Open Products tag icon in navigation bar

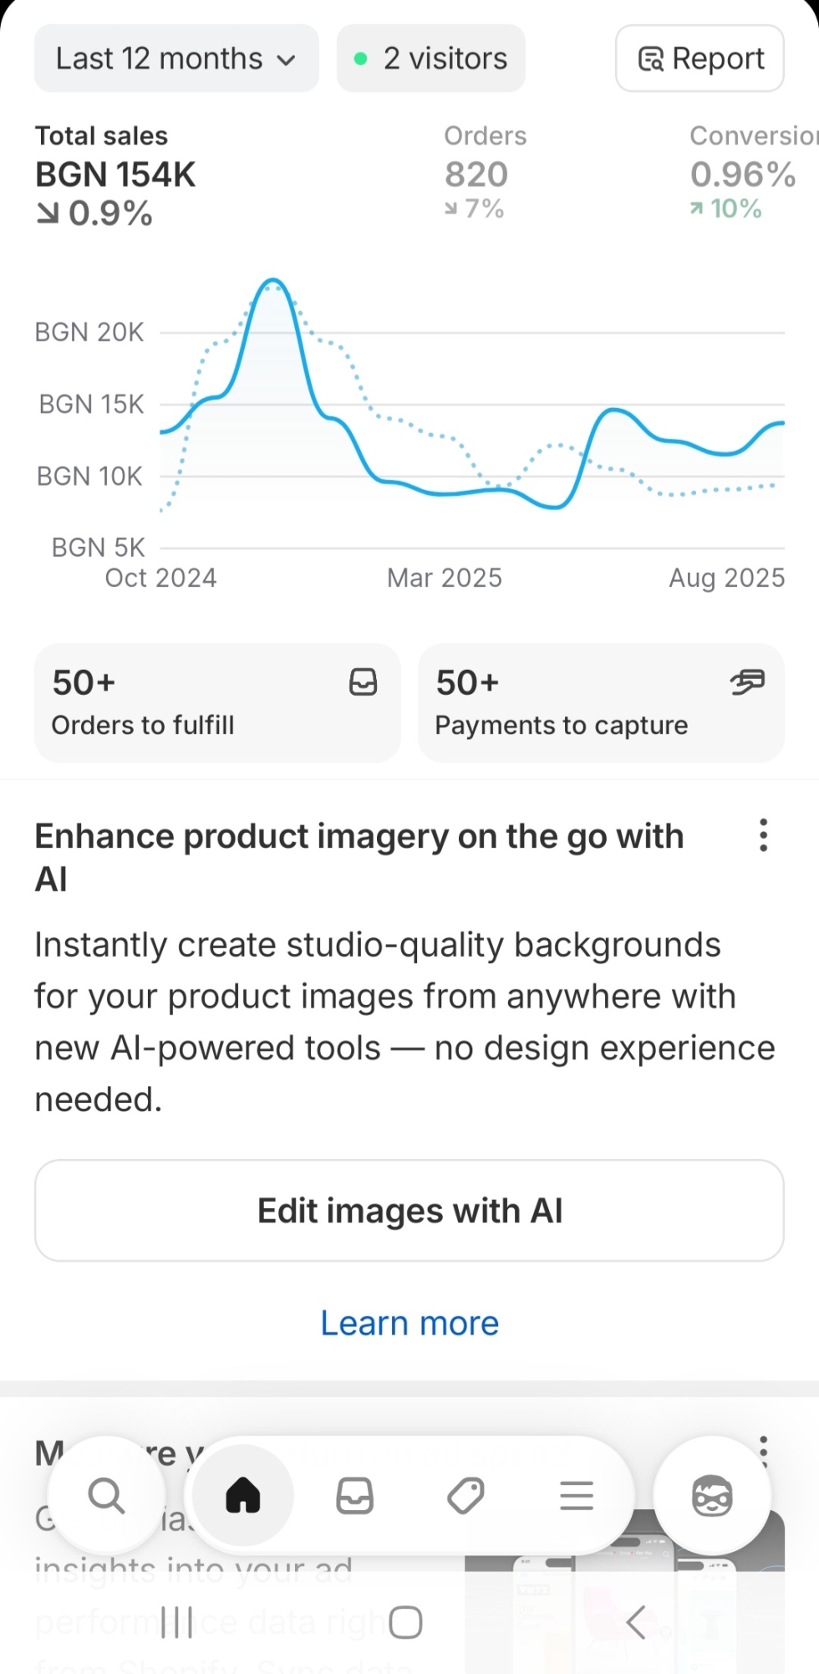[x=465, y=1496]
